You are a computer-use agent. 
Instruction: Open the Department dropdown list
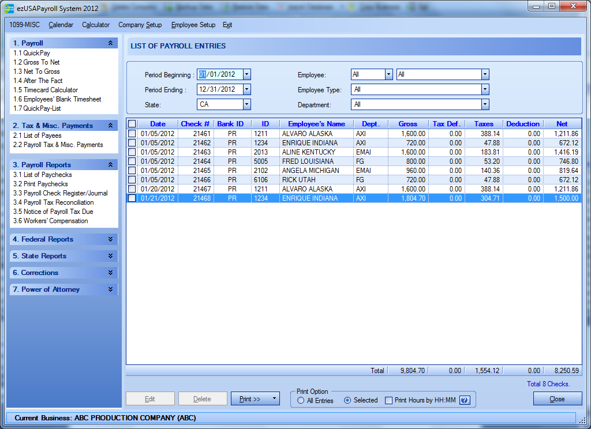point(485,104)
